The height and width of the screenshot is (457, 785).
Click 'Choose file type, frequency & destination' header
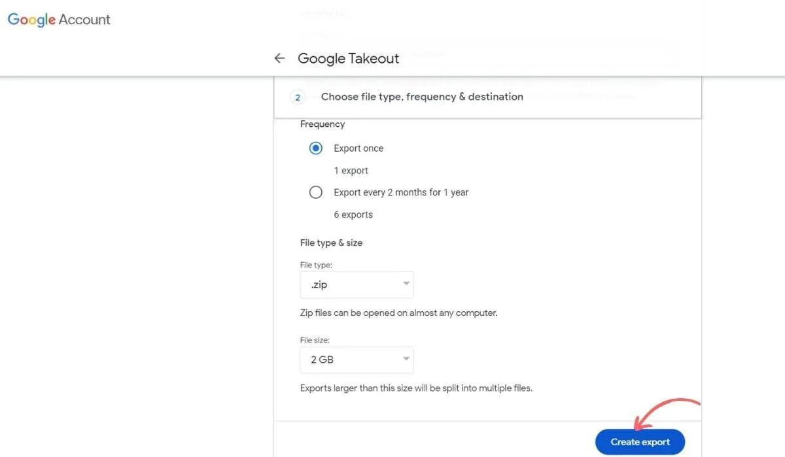(421, 96)
